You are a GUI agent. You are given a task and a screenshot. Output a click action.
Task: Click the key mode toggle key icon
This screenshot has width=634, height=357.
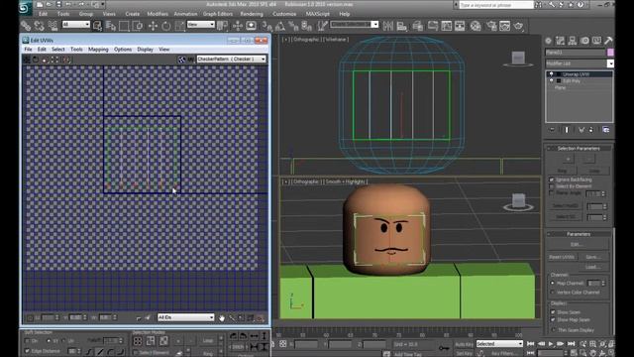coord(444,347)
